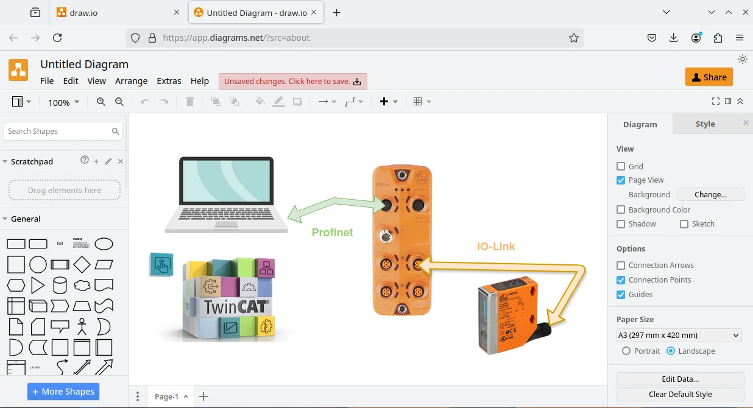Enable the Sketch checkbox

(684, 224)
